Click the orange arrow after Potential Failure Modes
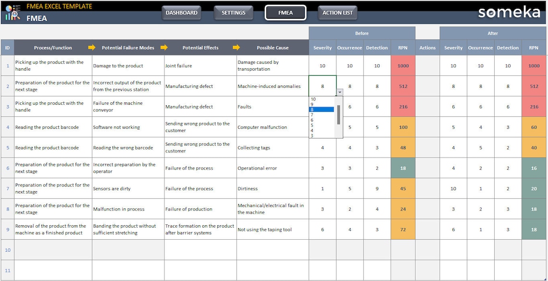 click(x=165, y=48)
